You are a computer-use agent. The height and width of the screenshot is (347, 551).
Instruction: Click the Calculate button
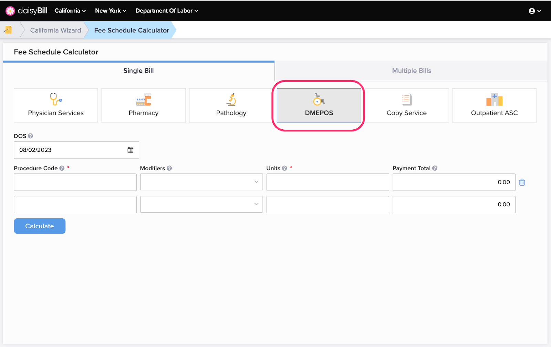[x=40, y=226]
